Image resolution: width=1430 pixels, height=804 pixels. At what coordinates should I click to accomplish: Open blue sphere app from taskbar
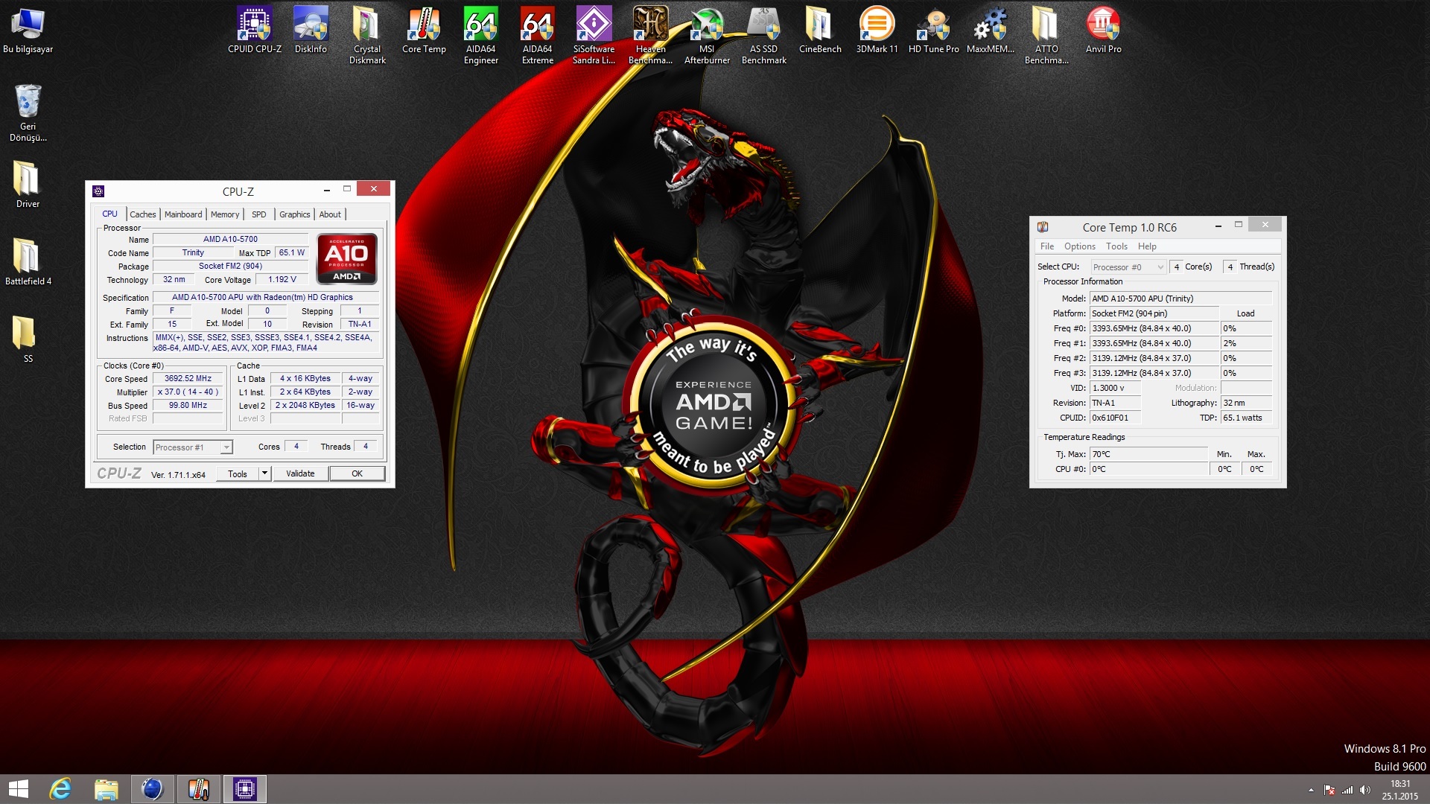pyautogui.click(x=152, y=789)
